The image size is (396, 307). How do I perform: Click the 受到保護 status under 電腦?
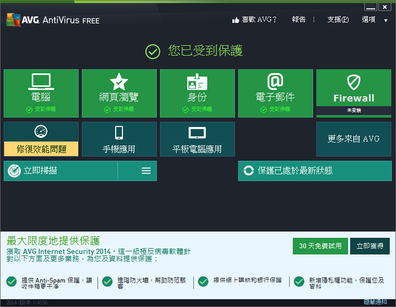click(41, 109)
